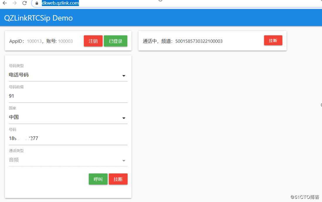Hang up call using top 挂断 button
This screenshot has height=202, width=322.
tap(273, 40)
